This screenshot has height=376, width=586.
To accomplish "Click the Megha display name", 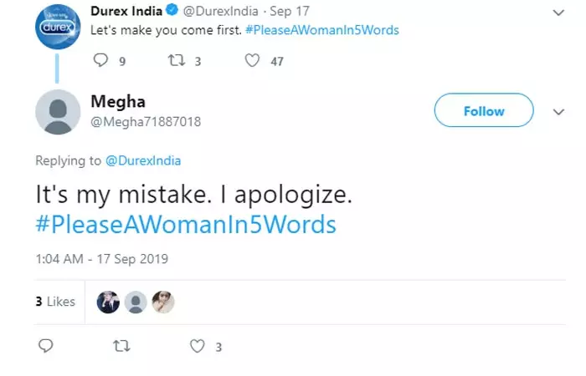I will [117, 102].
